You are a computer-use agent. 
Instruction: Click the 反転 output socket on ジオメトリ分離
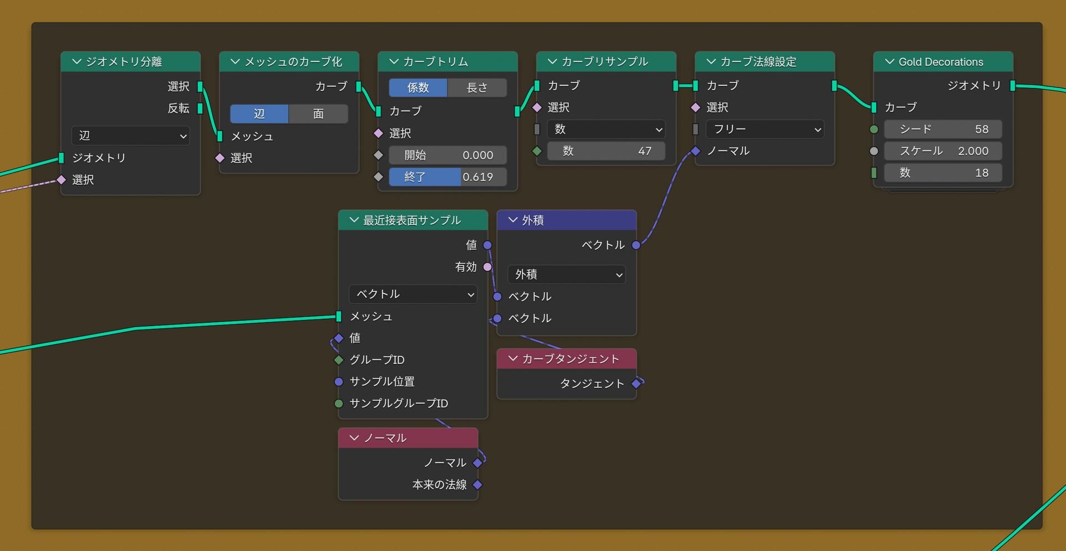click(x=200, y=108)
